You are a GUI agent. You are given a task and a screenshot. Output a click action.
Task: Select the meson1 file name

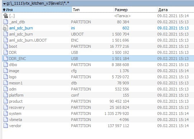tap(16, 83)
